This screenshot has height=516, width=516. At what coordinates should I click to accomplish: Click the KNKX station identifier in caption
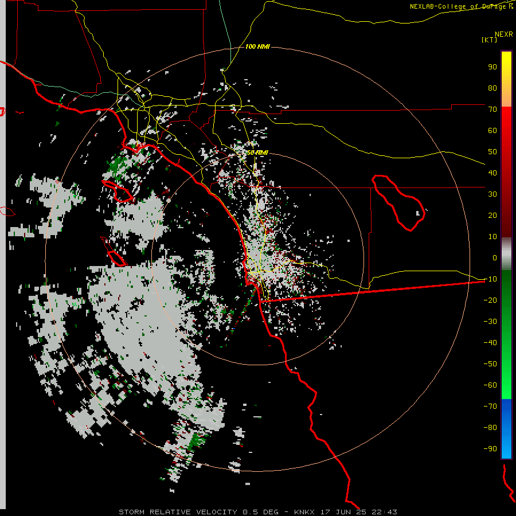pyautogui.click(x=304, y=512)
